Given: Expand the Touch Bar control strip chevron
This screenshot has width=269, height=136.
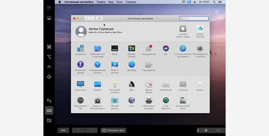Looking at the screenshot, I should tap(198, 130).
